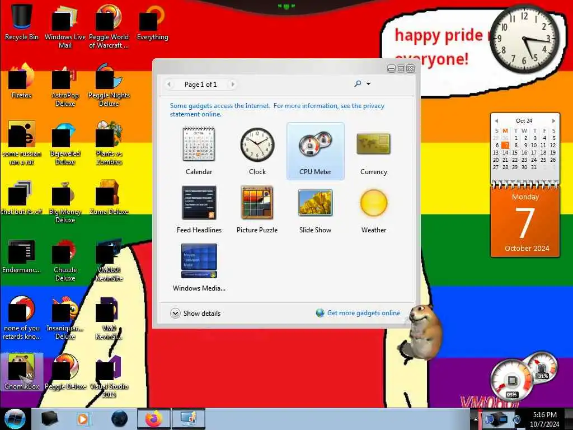Open Visual Studio 2015 shortcut

(109, 377)
